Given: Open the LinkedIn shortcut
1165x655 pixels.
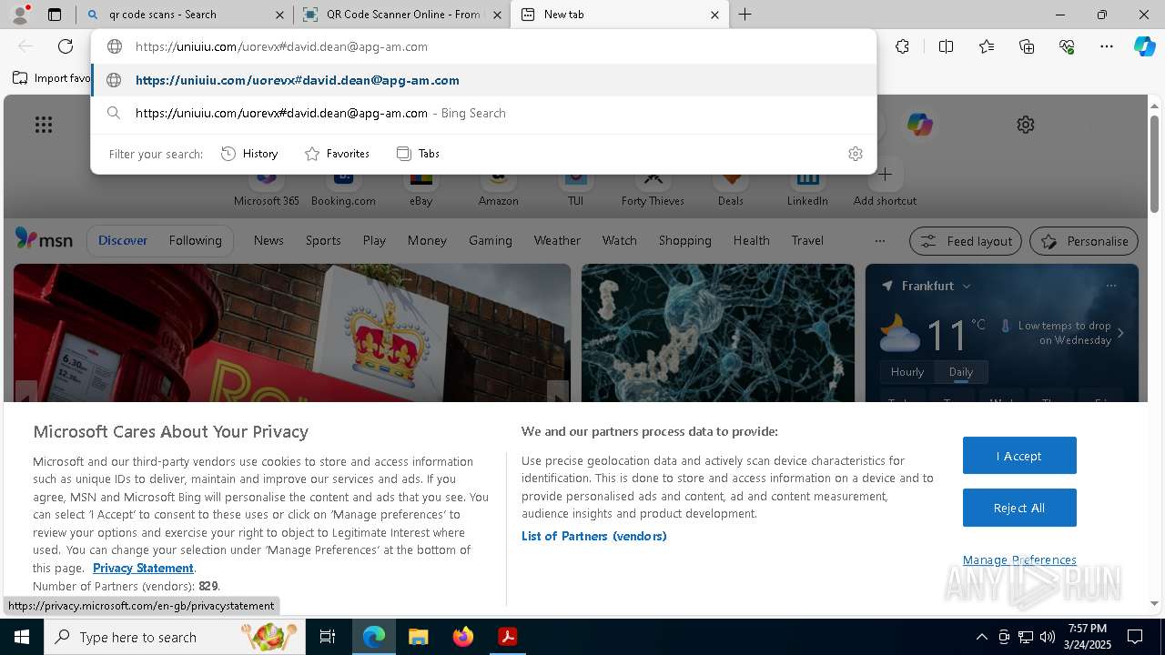Looking at the screenshot, I should point(807,189).
